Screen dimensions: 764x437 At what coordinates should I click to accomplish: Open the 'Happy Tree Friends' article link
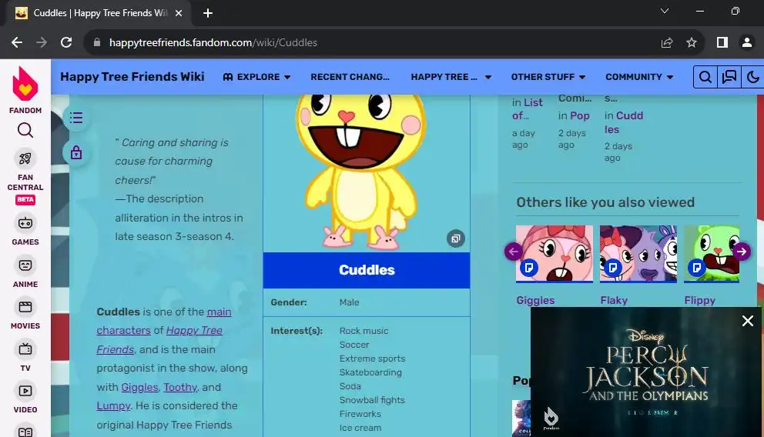tap(159, 339)
